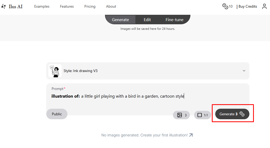This screenshot has width=270, height=148.
Task: Click the credits coin icon in header
Action: [225, 6]
